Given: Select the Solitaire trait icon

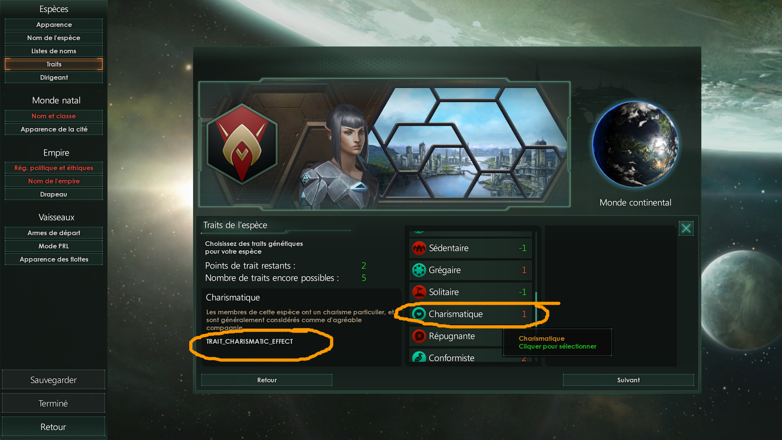Looking at the screenshot, I should (x=419, y=292).
